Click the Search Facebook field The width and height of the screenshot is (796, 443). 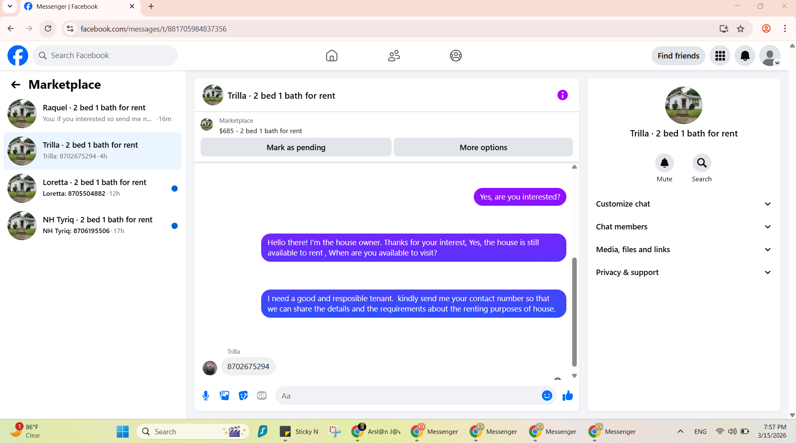105,56
